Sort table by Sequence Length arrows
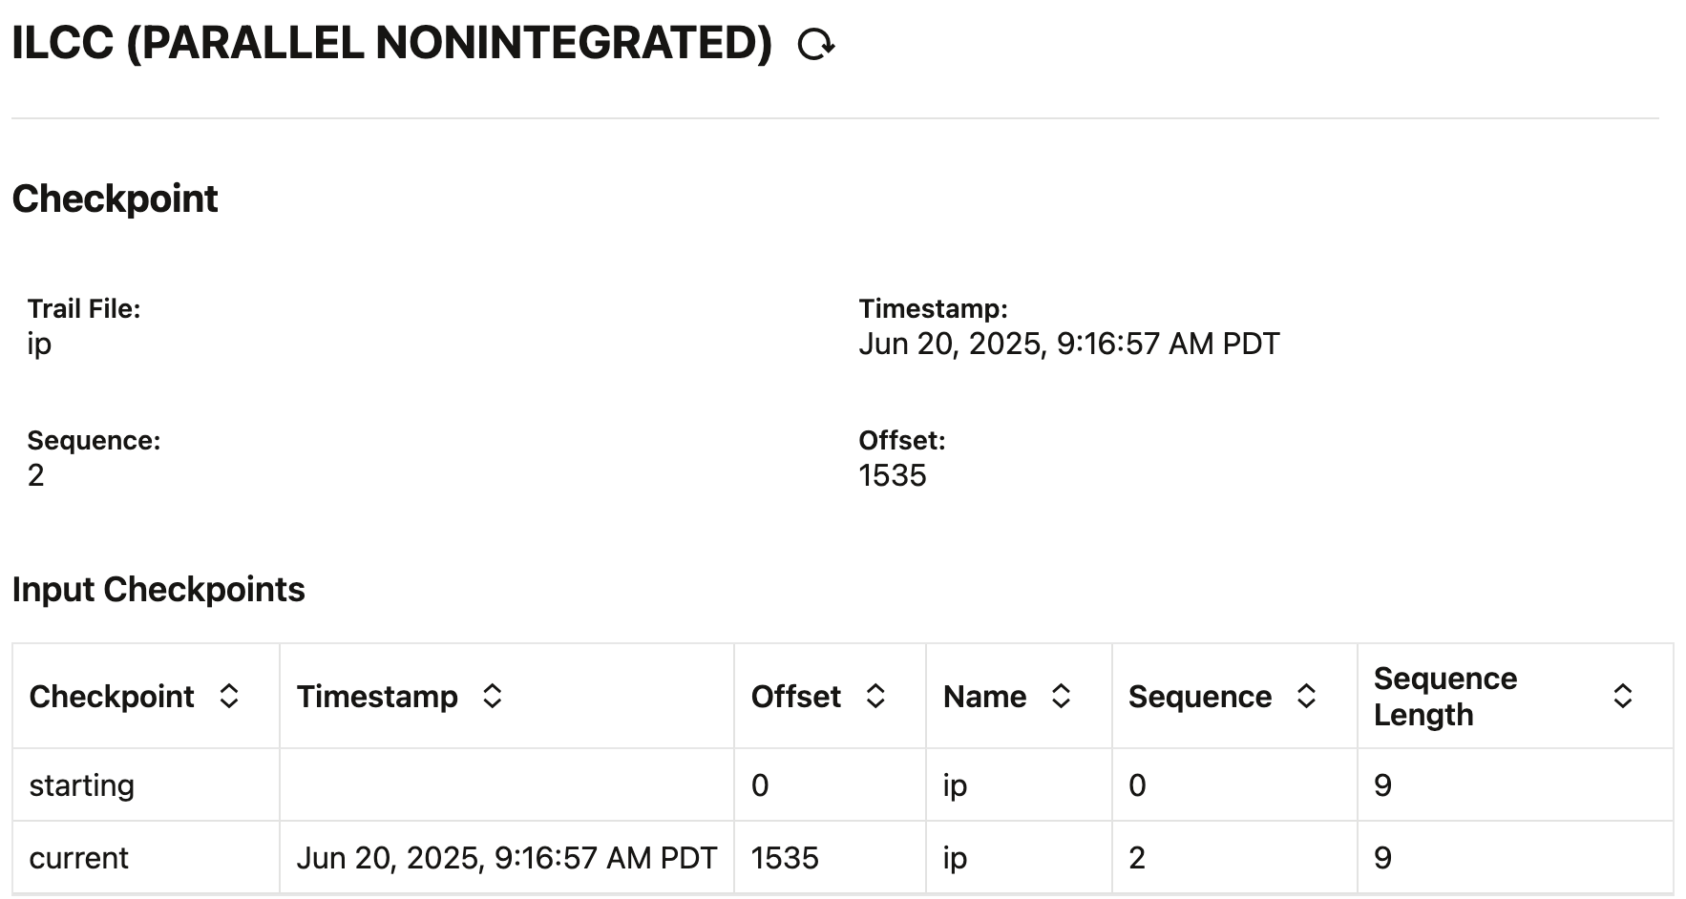 1622,696
